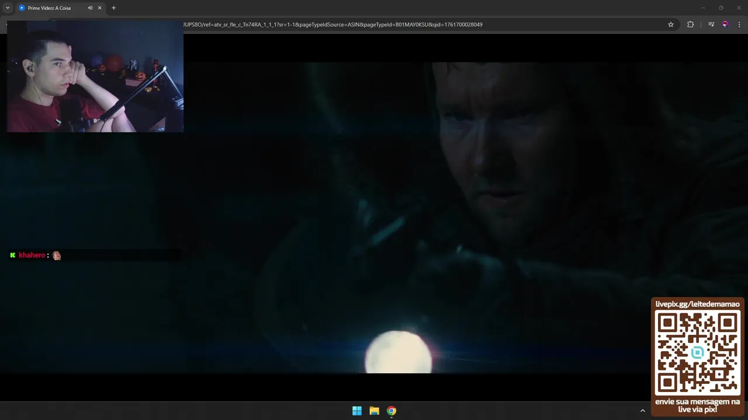Open File Explorer from the taskbar
The image size is (748, 420).
[374, 411]
